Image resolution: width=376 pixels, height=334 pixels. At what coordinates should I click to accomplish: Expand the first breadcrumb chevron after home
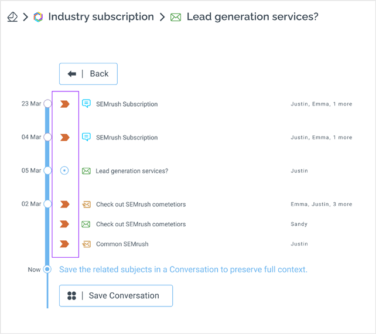[26, 17]
